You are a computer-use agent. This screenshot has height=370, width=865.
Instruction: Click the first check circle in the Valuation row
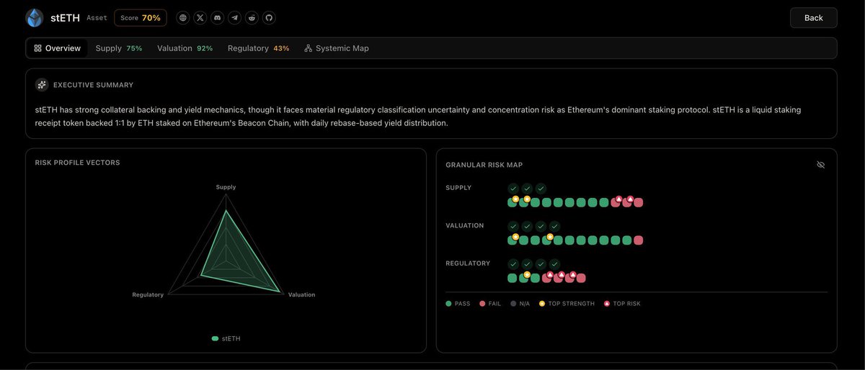pyautogui.click(x=513, y=226)
